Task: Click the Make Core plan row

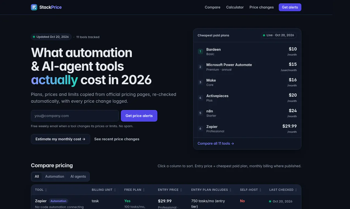Action: [x=247, y=82]
